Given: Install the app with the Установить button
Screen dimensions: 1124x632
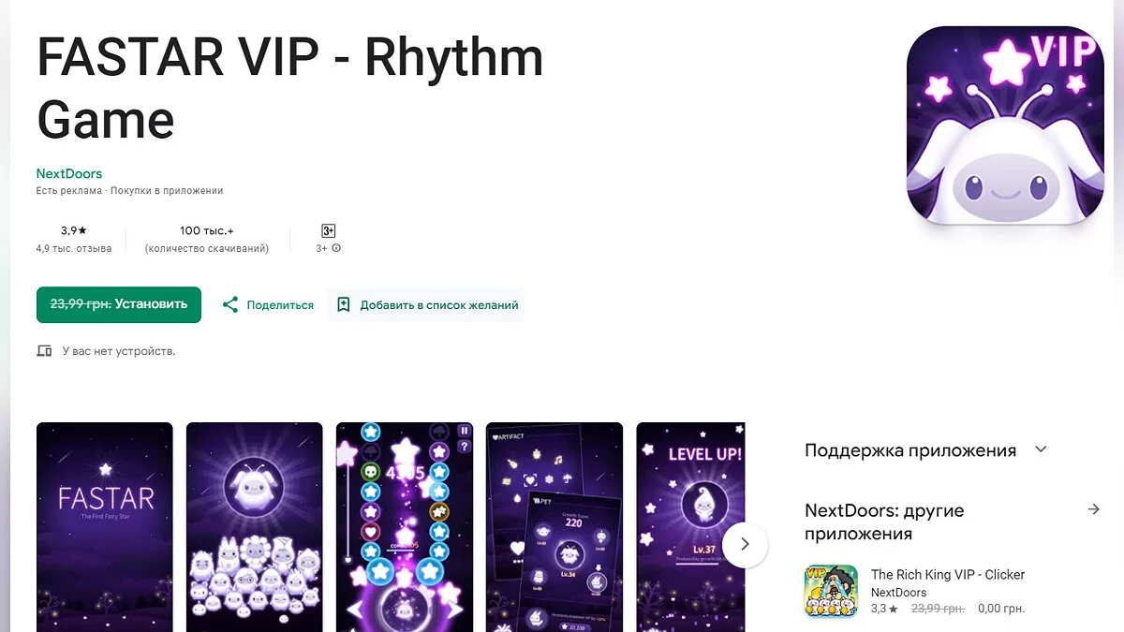Looking at the screenshot, I should point(119,304).
